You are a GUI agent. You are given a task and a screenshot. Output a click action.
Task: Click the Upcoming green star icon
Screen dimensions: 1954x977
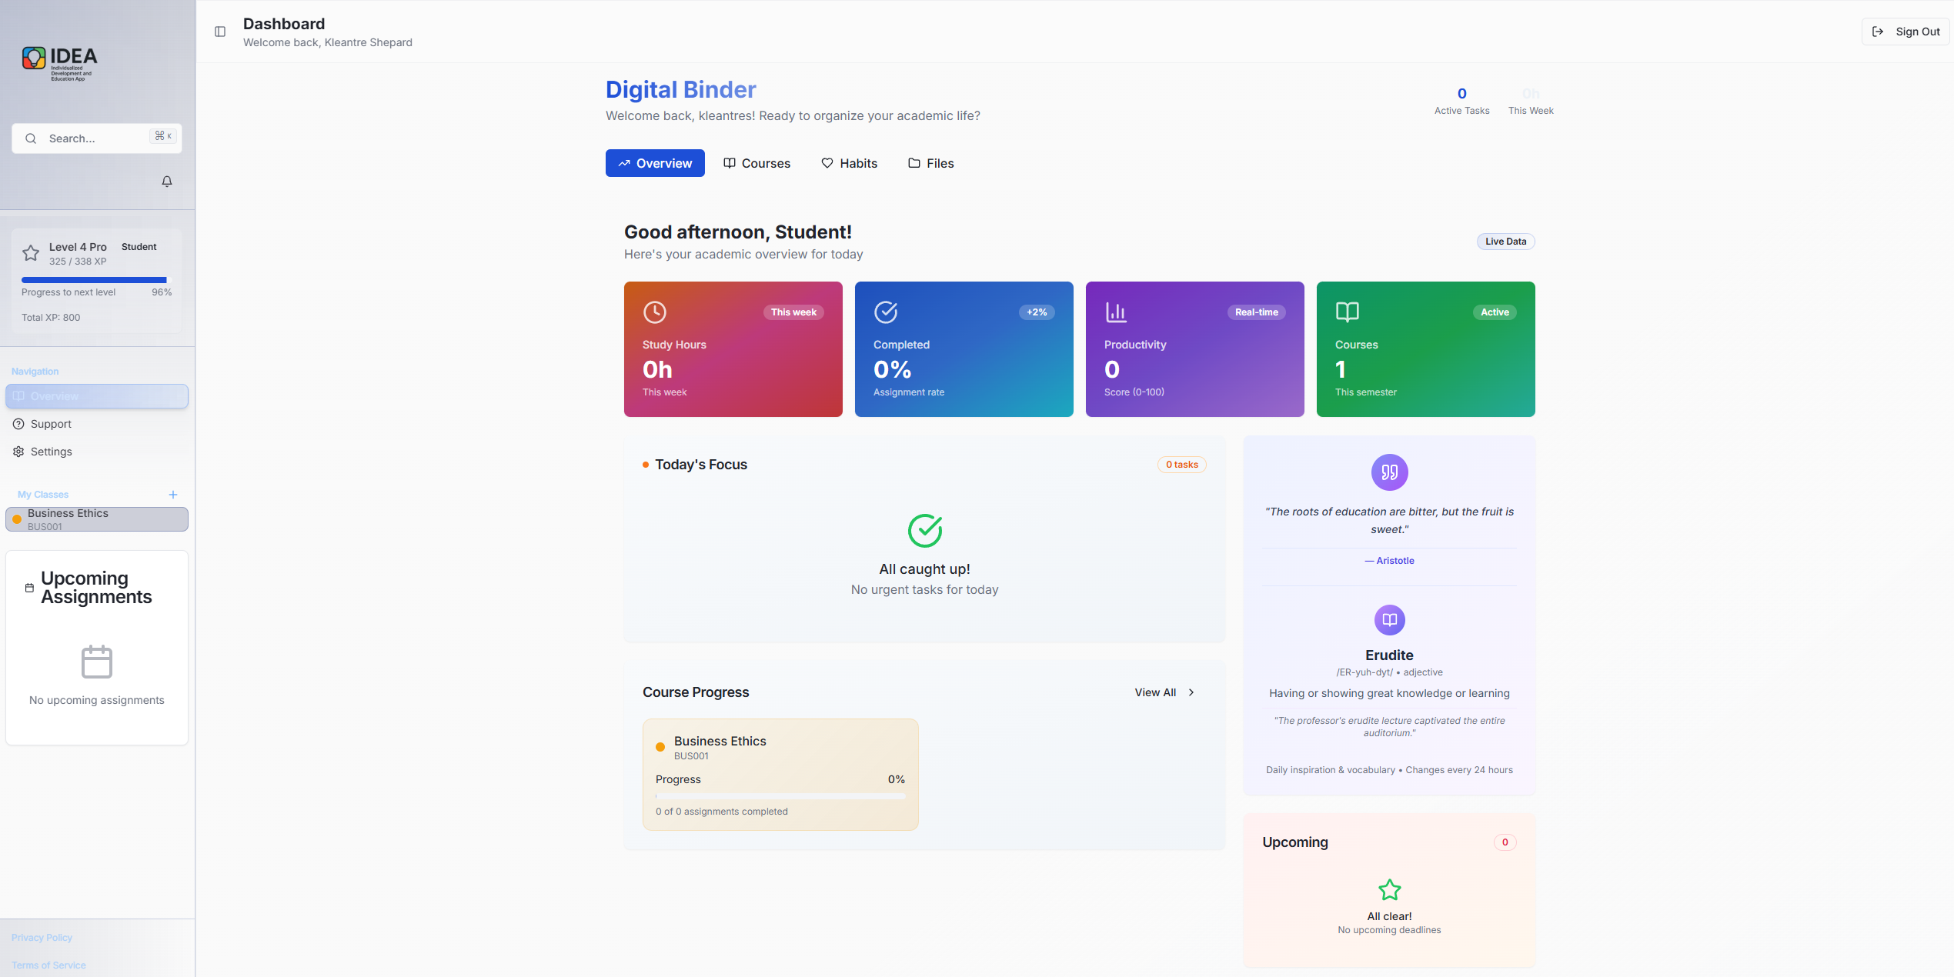(1389, 890)
